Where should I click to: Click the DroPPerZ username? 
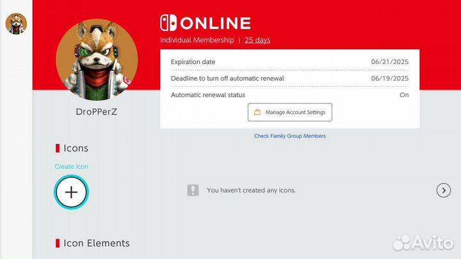tap(97, 111)
